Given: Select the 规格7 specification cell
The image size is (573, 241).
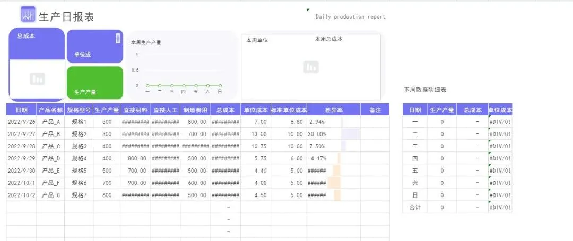Looking at the screenshot, I should click(x=79, y=195).
